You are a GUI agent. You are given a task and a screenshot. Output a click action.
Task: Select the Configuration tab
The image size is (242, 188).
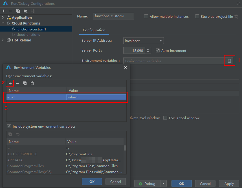pos(94,30)
